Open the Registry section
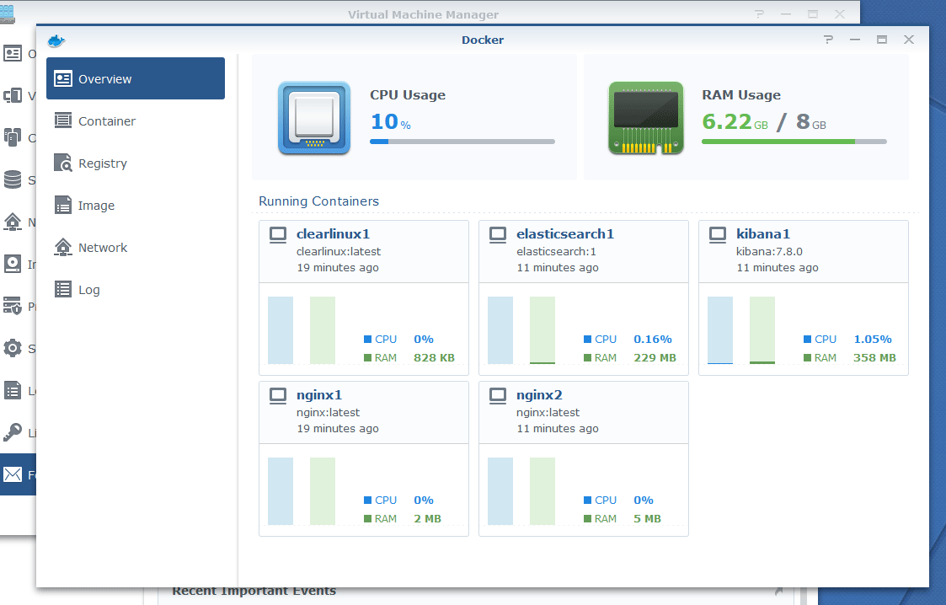 click(135, 163)
